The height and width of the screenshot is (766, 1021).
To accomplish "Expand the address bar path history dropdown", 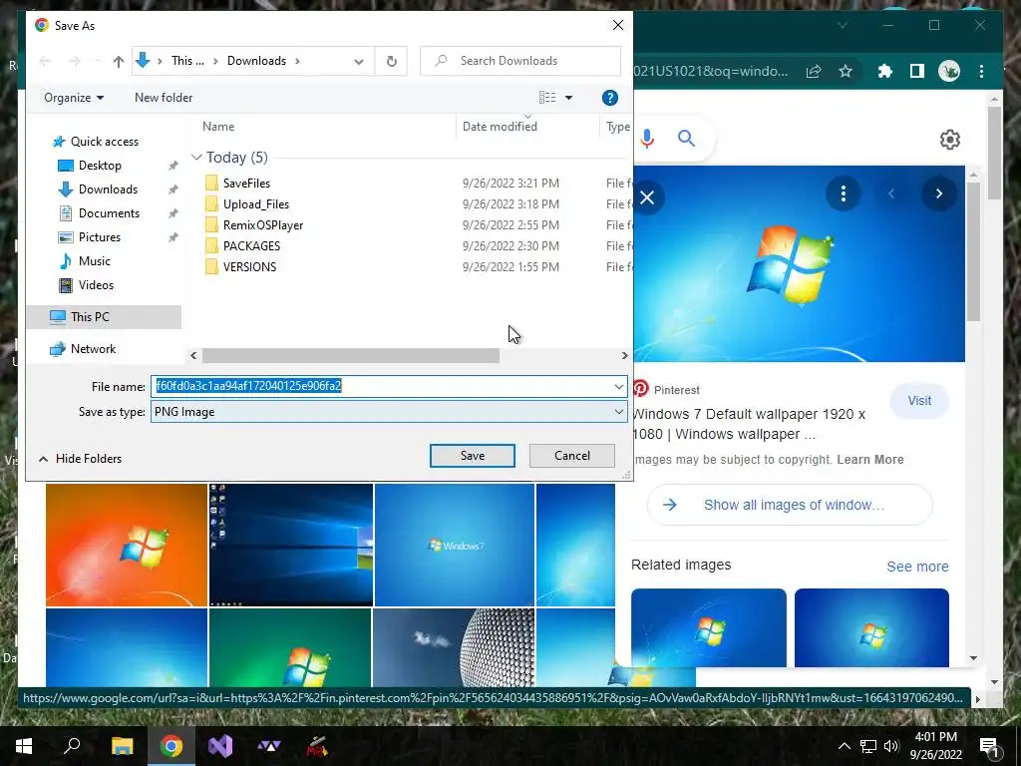I will (x=359, y=61).
